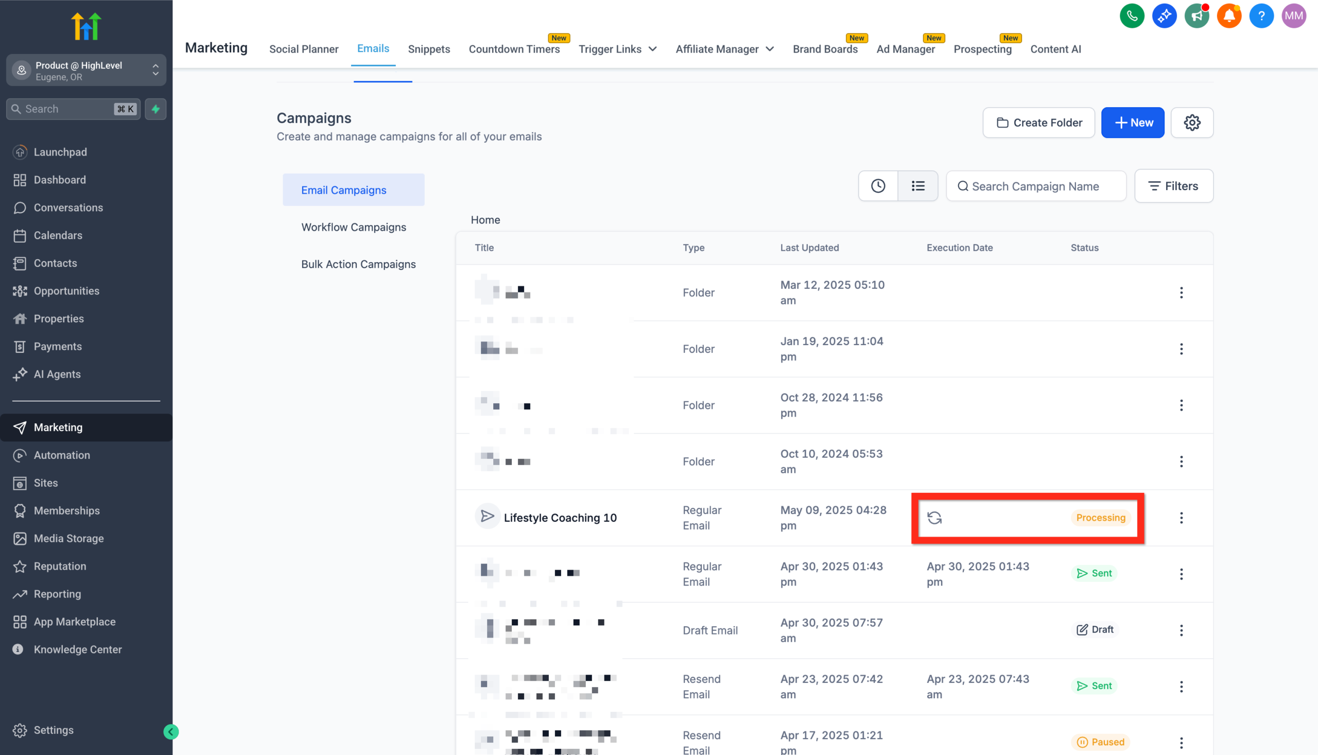Click the green phone icon
The image size is (1318, 755).
coord(1132,15)
